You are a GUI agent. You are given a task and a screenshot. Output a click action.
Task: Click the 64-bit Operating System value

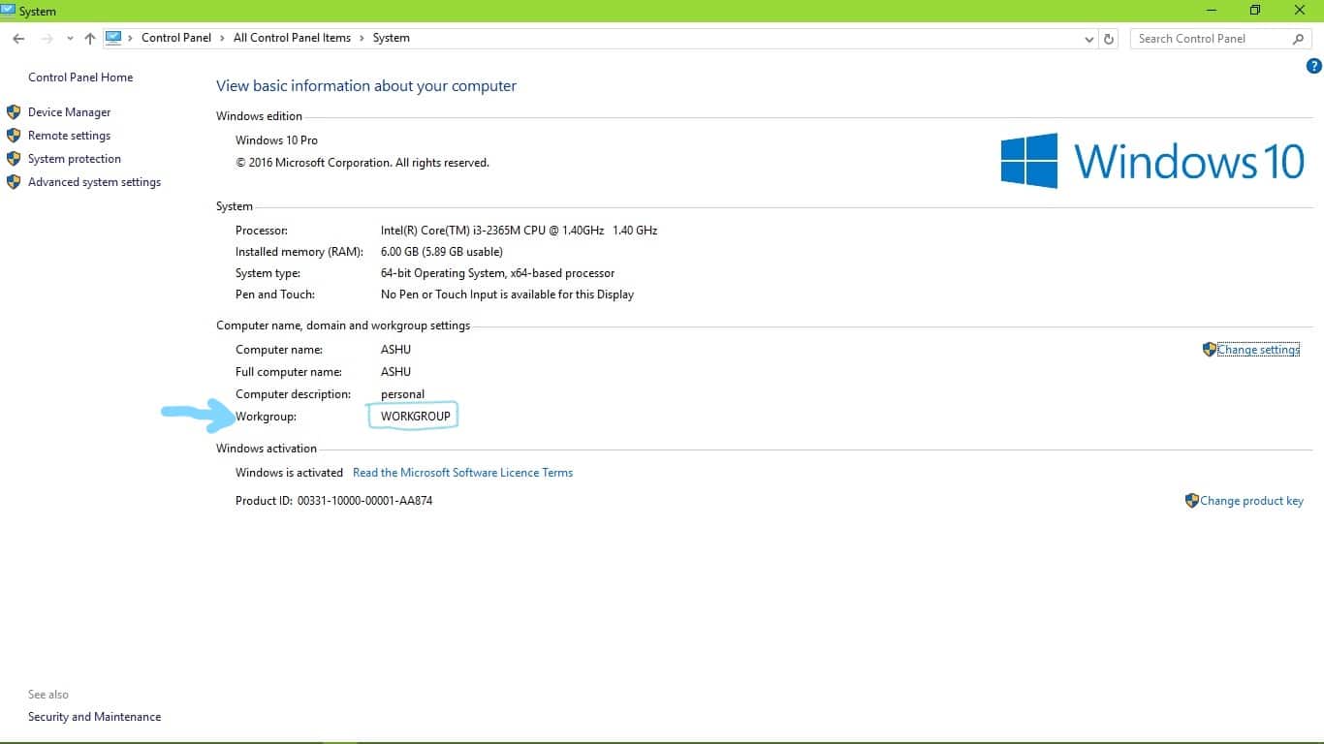pos(497,273)
